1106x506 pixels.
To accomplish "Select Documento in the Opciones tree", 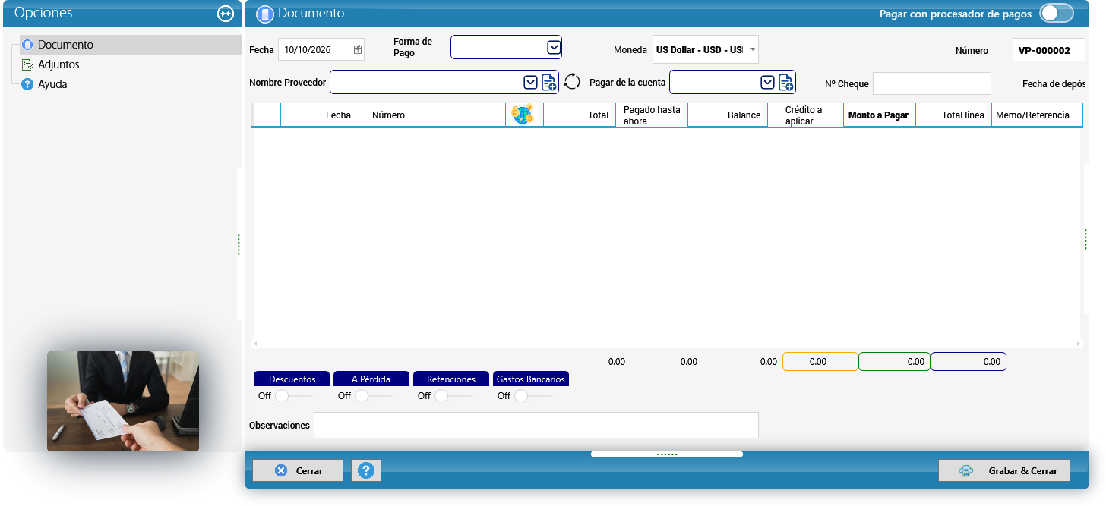I will point(131,45).
